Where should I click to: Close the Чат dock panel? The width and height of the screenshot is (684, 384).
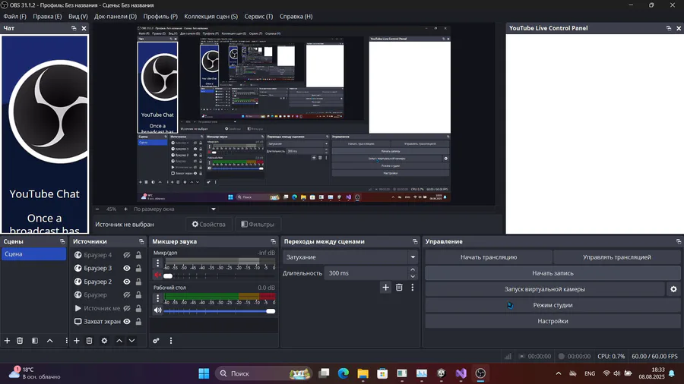[84, 28]
